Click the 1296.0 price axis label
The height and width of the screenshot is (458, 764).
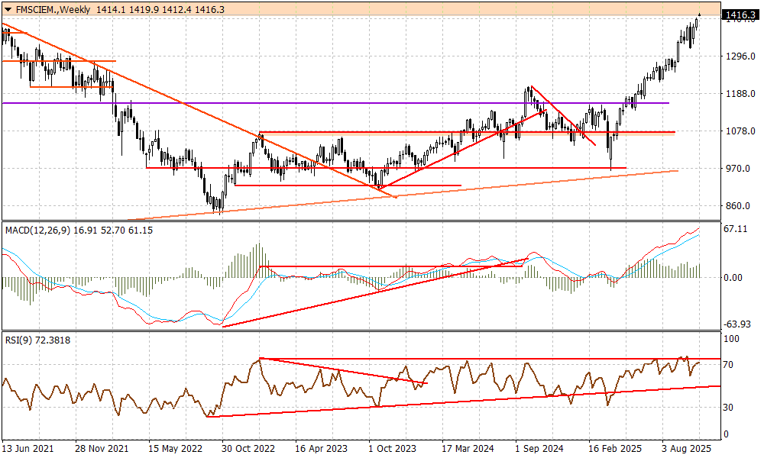739,56
